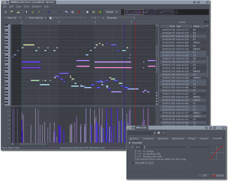Toggle the Edit Draw tool icon

coord(39,12)
